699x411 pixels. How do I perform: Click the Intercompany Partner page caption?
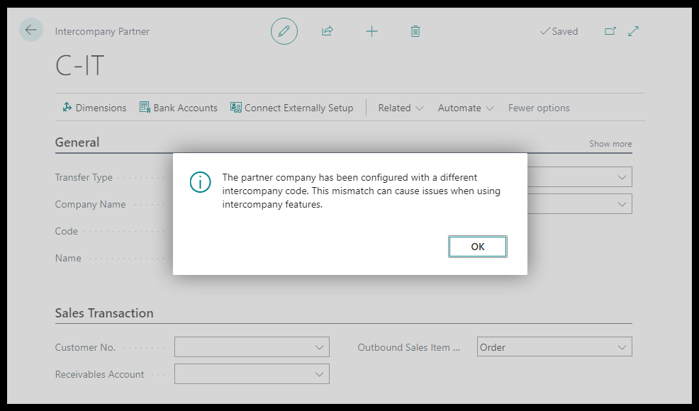coord(102,31)
